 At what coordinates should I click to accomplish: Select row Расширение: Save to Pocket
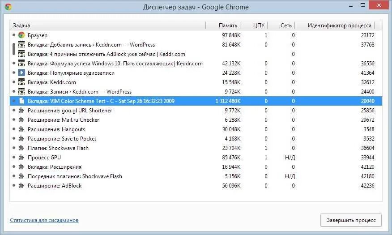point(196,138)
